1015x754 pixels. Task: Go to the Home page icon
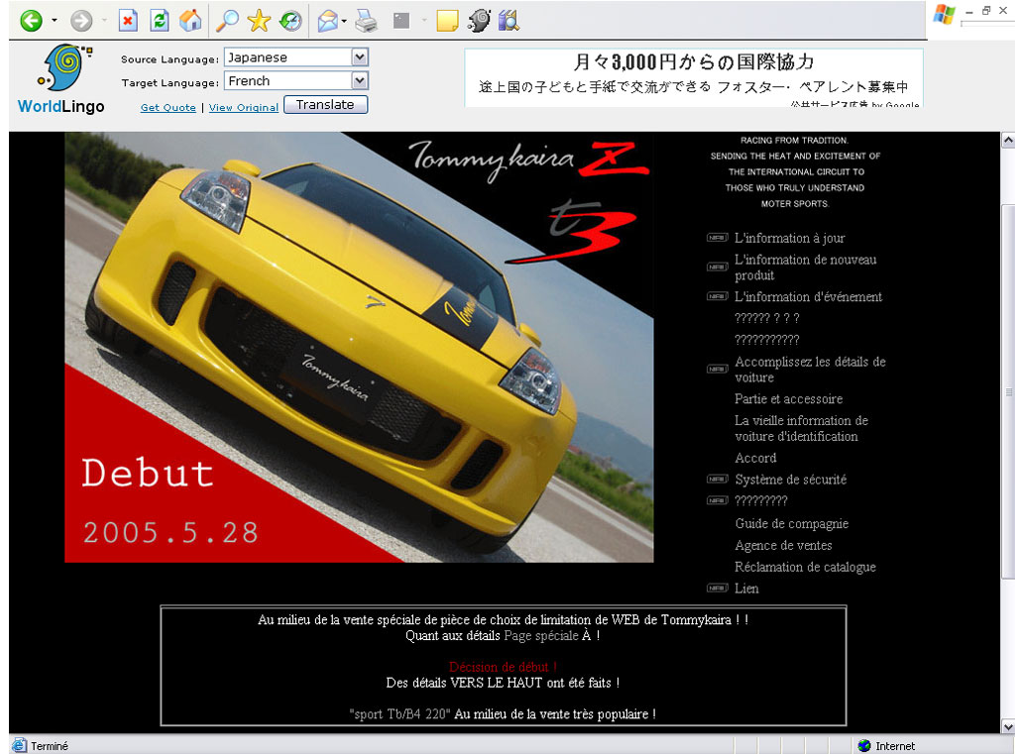190,21
